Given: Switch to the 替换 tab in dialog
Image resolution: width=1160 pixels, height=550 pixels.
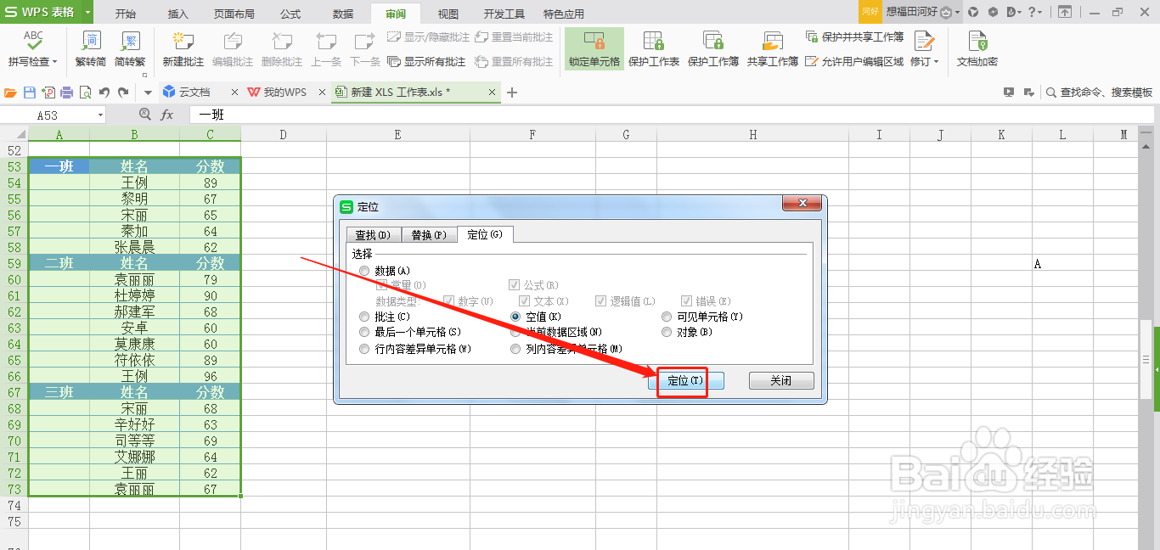Looking at the screenshot, I should [x=429, y=234].
